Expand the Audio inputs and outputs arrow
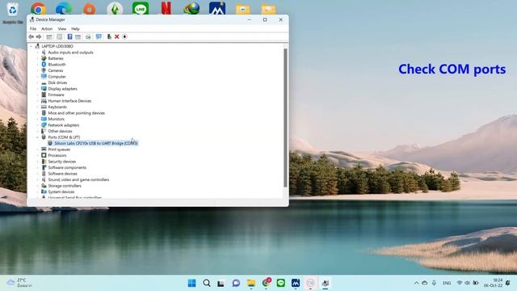 click(38, 53)
